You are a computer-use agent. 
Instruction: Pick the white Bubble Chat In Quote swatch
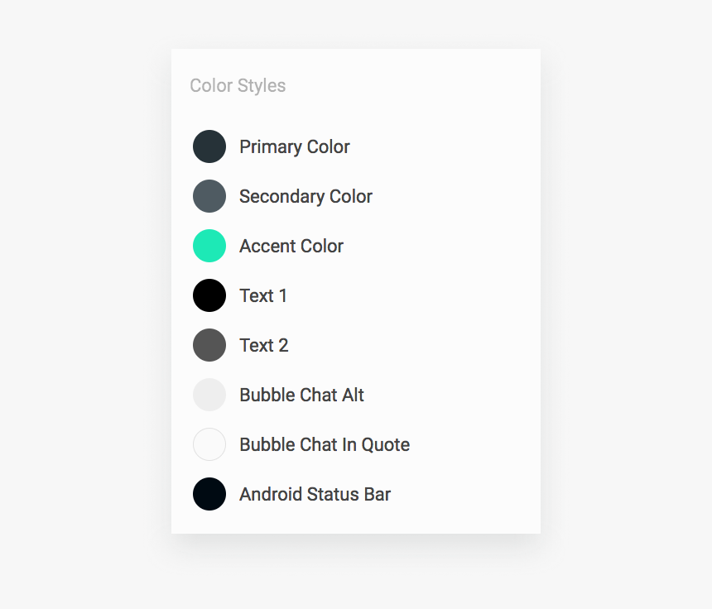pyautogui.click(x=209, y=444)
